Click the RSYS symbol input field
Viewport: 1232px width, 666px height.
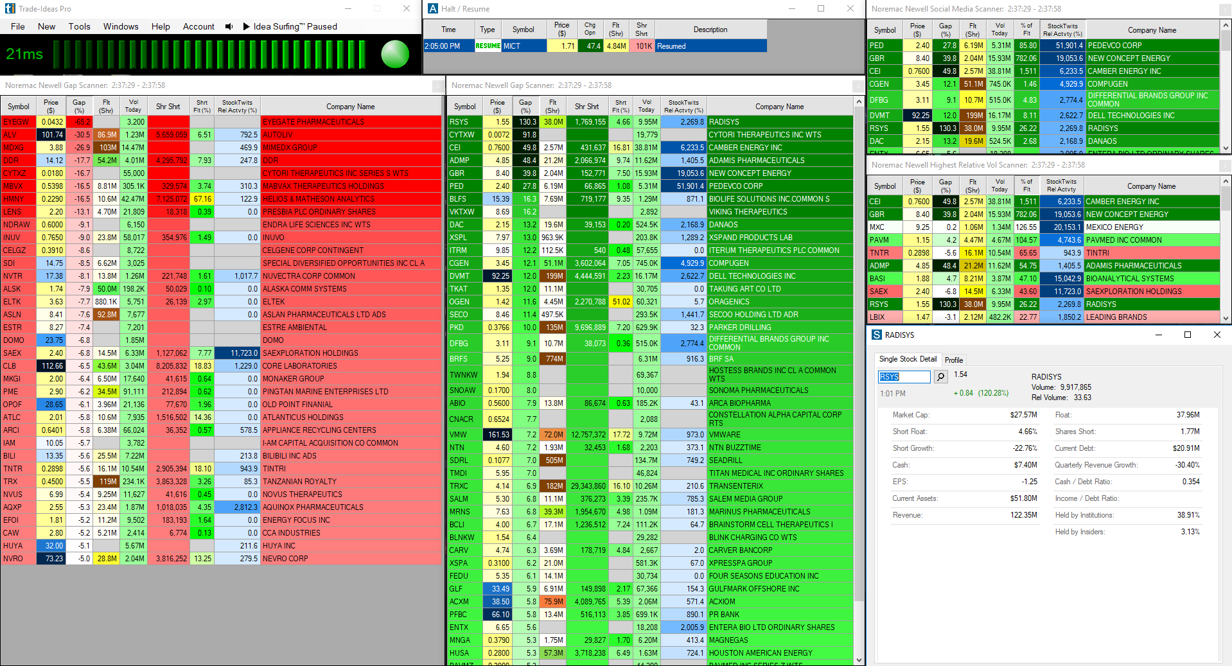click(904, 376)
